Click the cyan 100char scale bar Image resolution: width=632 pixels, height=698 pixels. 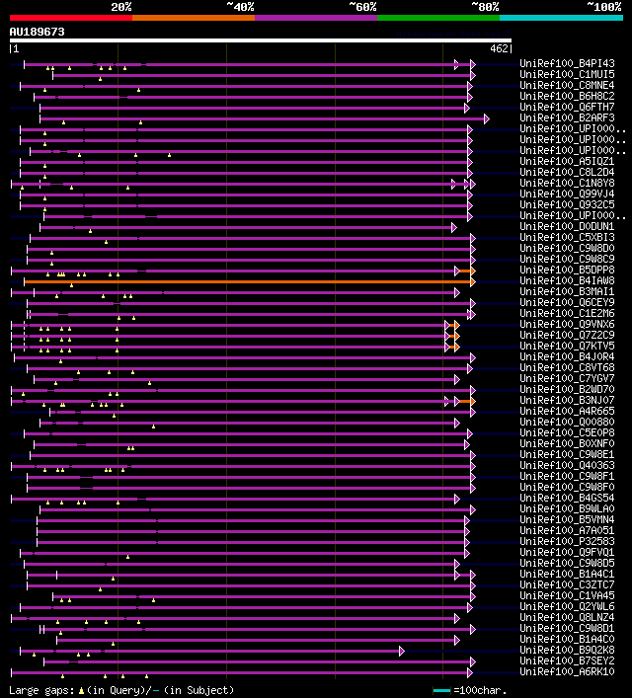coord(441,691)
